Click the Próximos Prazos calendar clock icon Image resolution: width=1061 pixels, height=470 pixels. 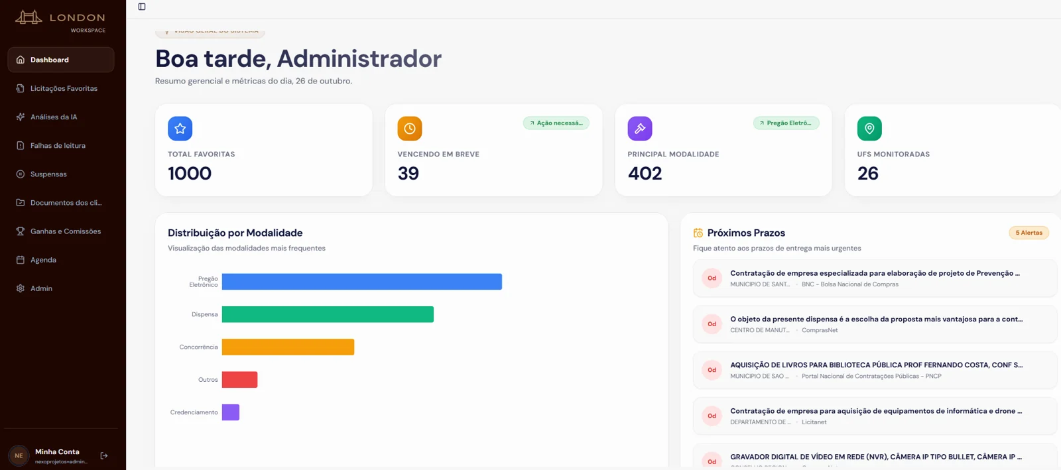pyautogui.click(x=698, y=233)
